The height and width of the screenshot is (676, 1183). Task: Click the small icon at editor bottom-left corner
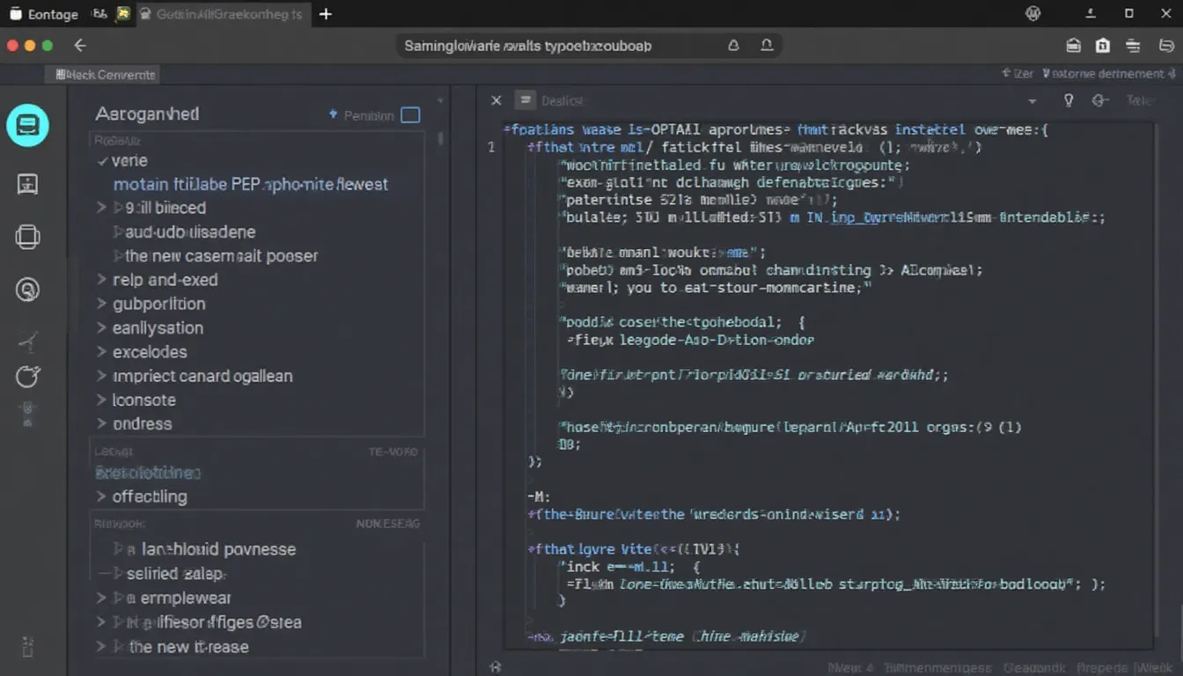click(x=496, y=667)
